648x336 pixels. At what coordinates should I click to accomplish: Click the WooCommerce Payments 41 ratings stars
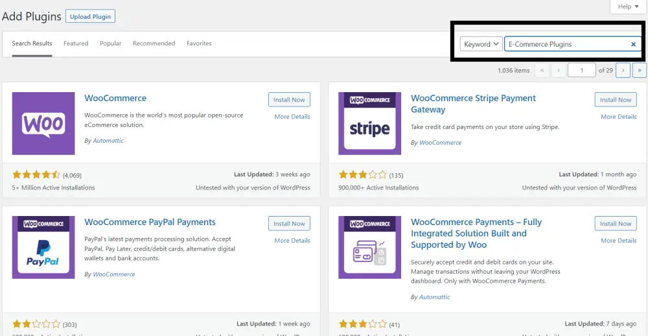click(x=362, y=324)
